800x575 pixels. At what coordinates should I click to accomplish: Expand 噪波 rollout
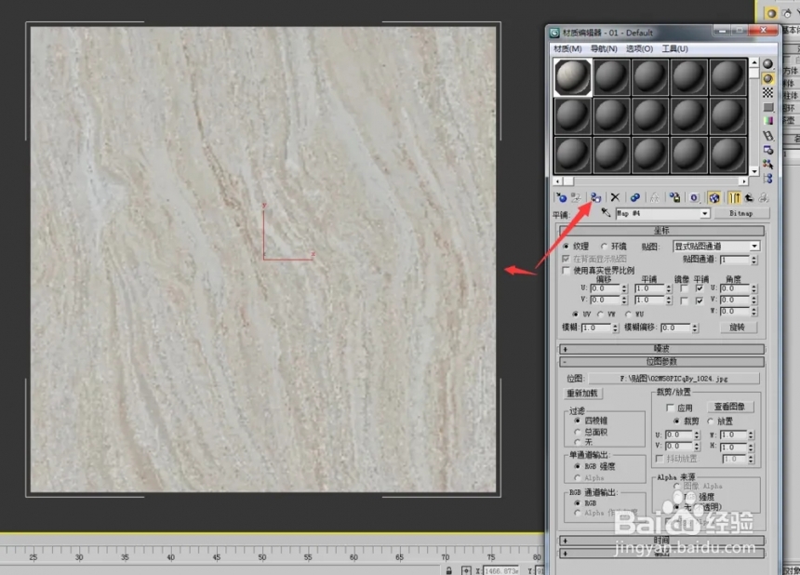point(661,349)
